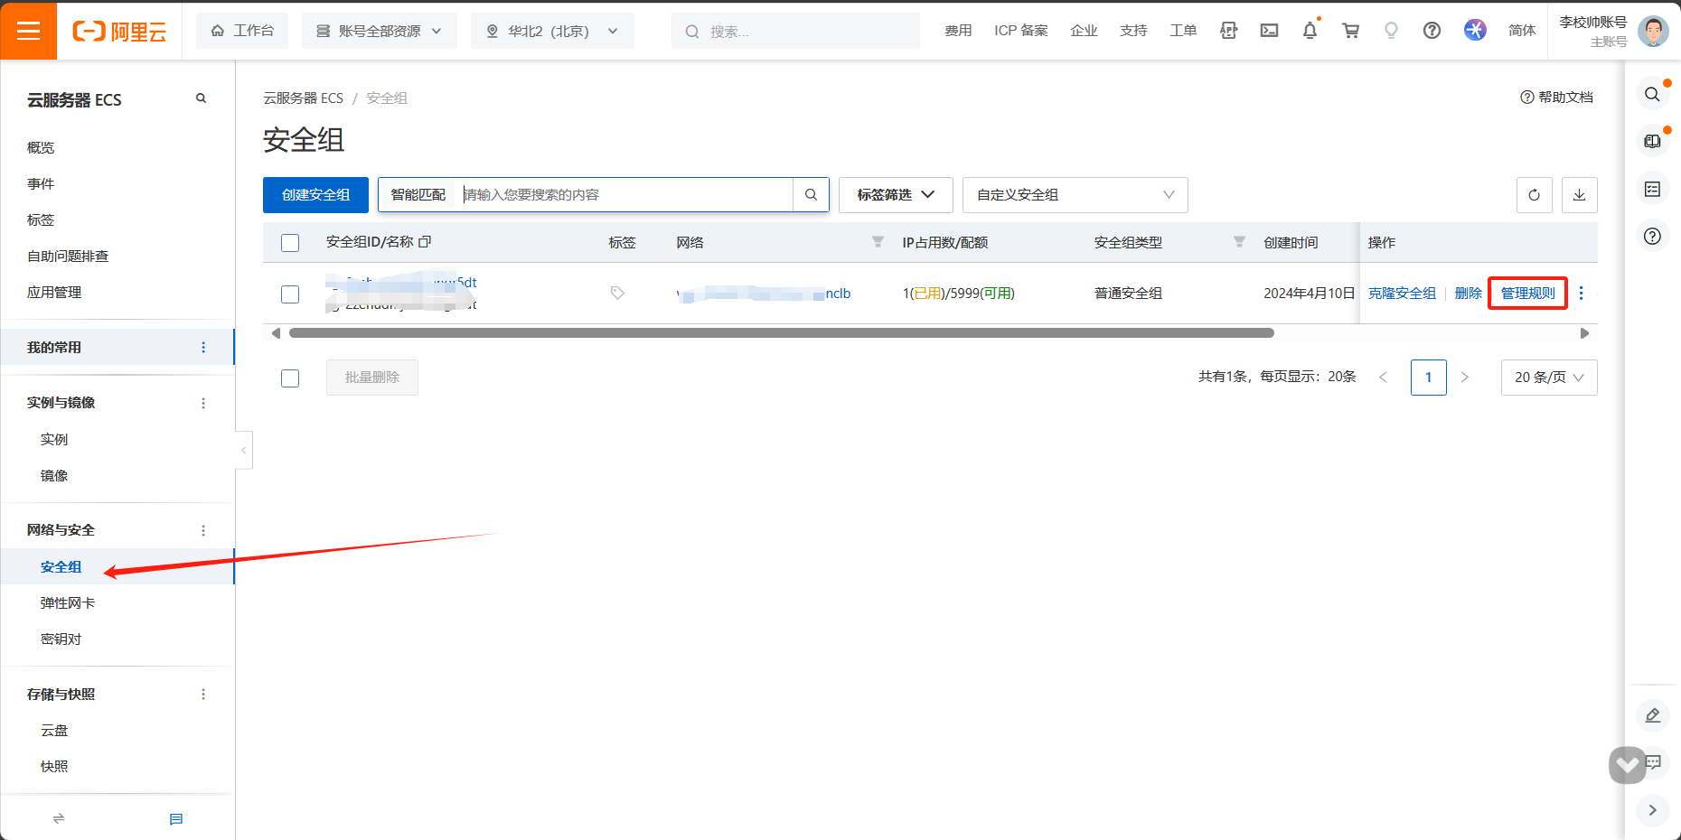Viewport: 1681px width, 840px height.
Task: Download the security group list
Action: 1579,195
